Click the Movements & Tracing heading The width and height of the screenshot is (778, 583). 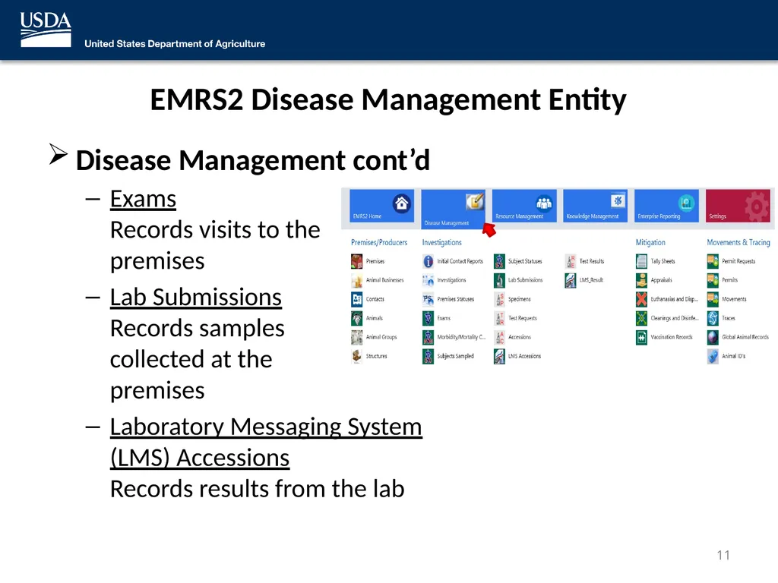[738, 242]
